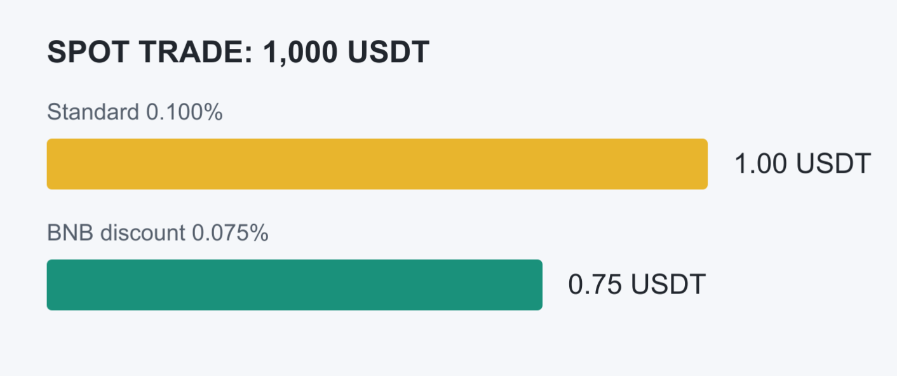Click the Standard 0.100% label
Screen dimensions: 897x376
click(135, 112)
